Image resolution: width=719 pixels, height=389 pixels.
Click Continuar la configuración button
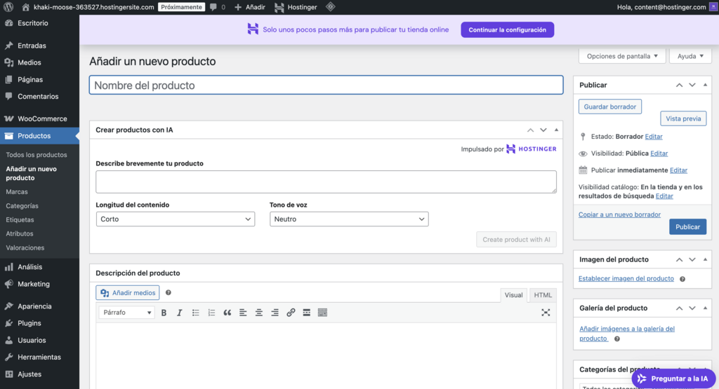pyautogui.click(x=508, y=29)
